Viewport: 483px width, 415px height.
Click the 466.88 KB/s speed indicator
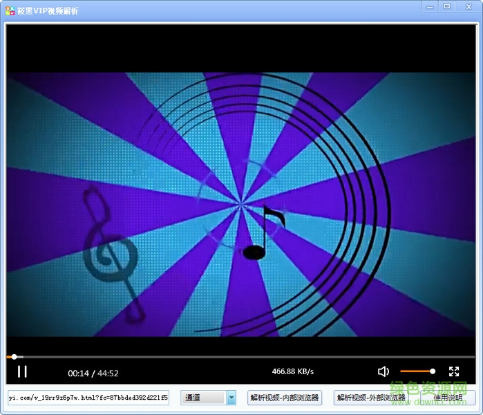click(293, 372)
